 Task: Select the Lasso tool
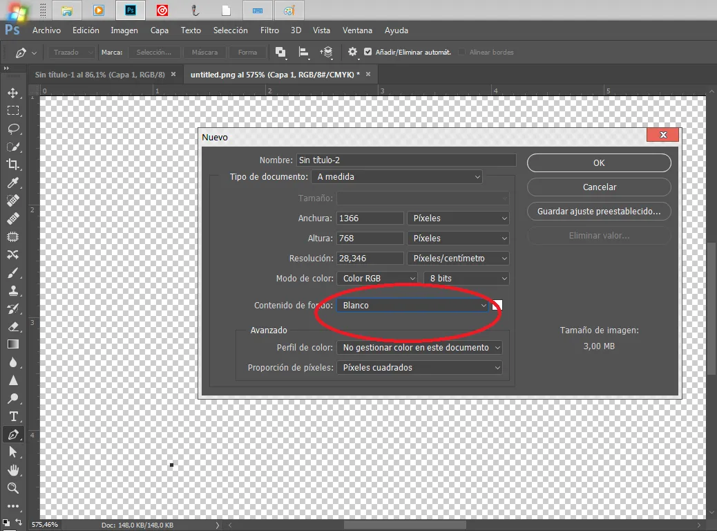13,129
